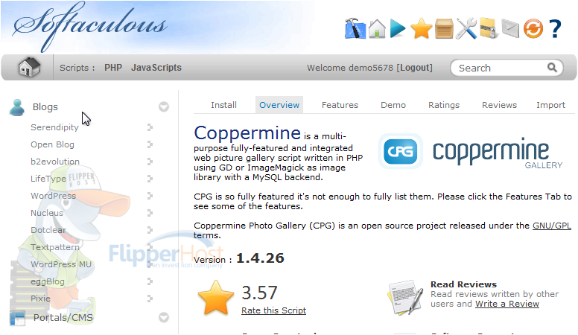Open the Import tab
Screen dimensions: 578x335
pyautogui.click(x=550, y=105)
